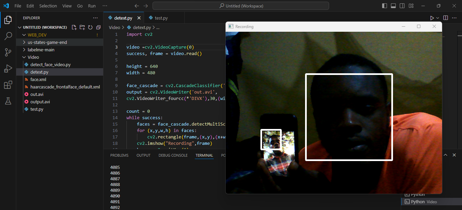
Task: Click the workspace search bar
Action: tap(240, 6)
